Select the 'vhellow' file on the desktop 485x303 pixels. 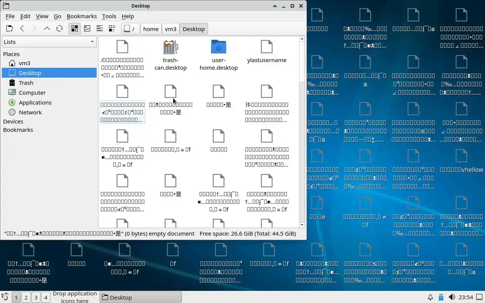pos(462,161)
